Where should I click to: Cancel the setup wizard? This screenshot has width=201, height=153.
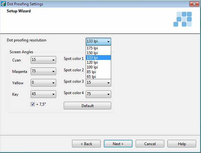(150, 144)
